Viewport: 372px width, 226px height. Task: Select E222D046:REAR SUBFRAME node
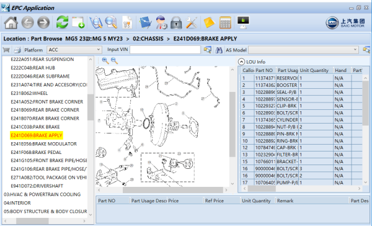point(40,76)
